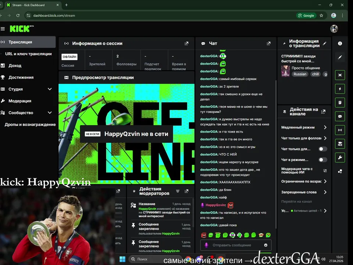Toggle 'Чат только для...' switch
353x265 pixels.
coord(322,149)
